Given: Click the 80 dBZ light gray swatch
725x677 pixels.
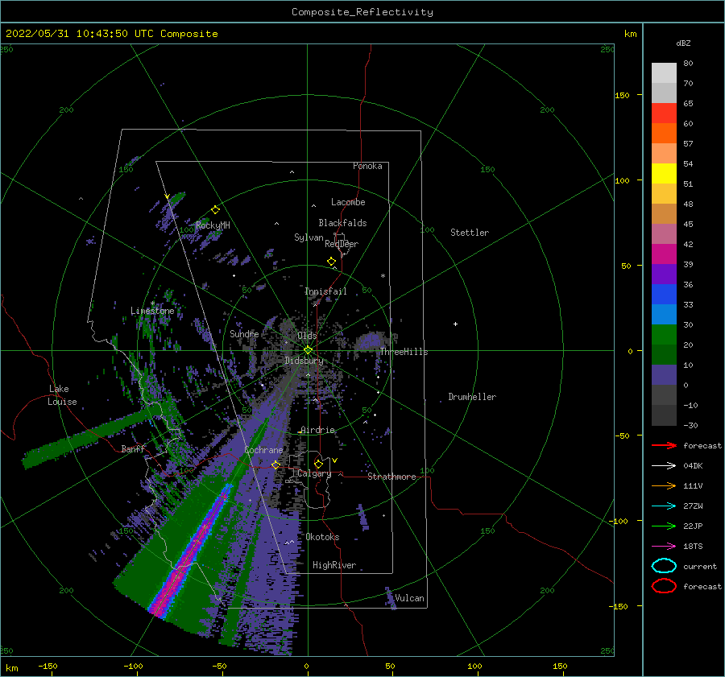Looking at the screenshot, I should point(664,73).
